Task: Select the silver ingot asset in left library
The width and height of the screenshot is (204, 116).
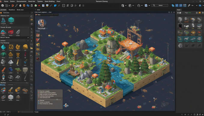Action: [10, 62]
